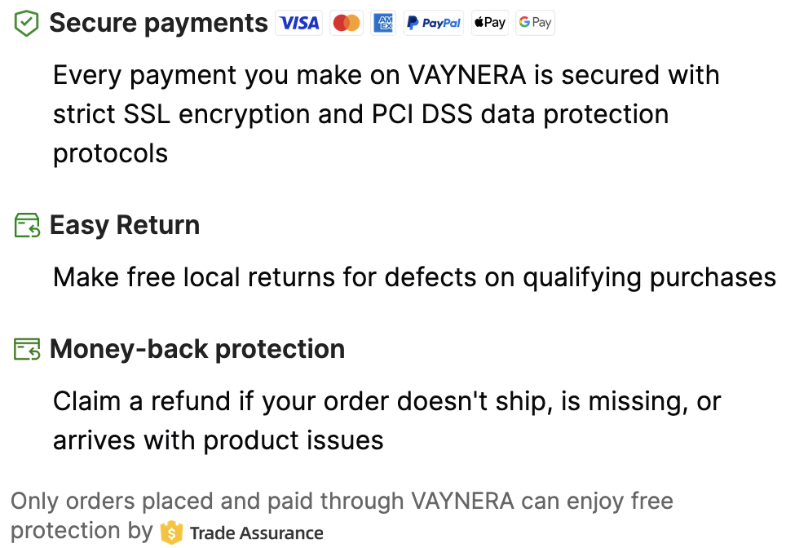
Task: Select the Google Pay badge
Action: (x=535, y=23)
